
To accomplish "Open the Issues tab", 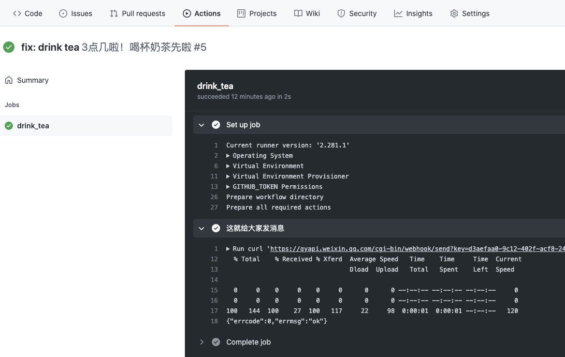I will coord(76,13).
